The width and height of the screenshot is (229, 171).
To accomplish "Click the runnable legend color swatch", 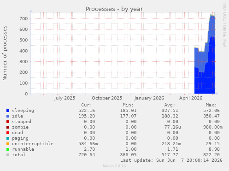I will (8, 149).
